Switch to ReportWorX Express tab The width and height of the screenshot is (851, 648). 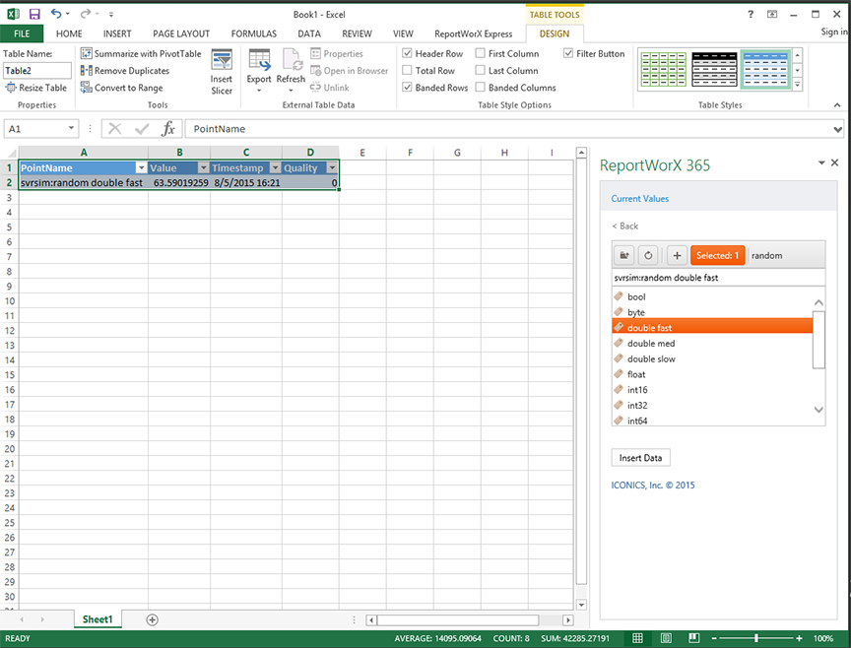click(473, 33)
